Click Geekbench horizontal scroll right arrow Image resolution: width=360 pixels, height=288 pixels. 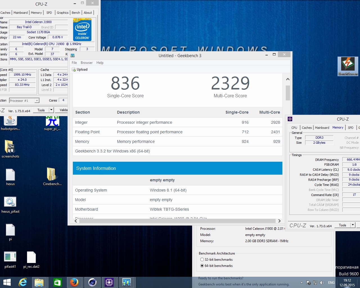pyautogui.click(x=279, y=221)
